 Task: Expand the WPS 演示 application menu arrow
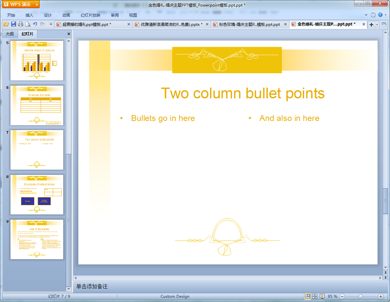point(37,5)
